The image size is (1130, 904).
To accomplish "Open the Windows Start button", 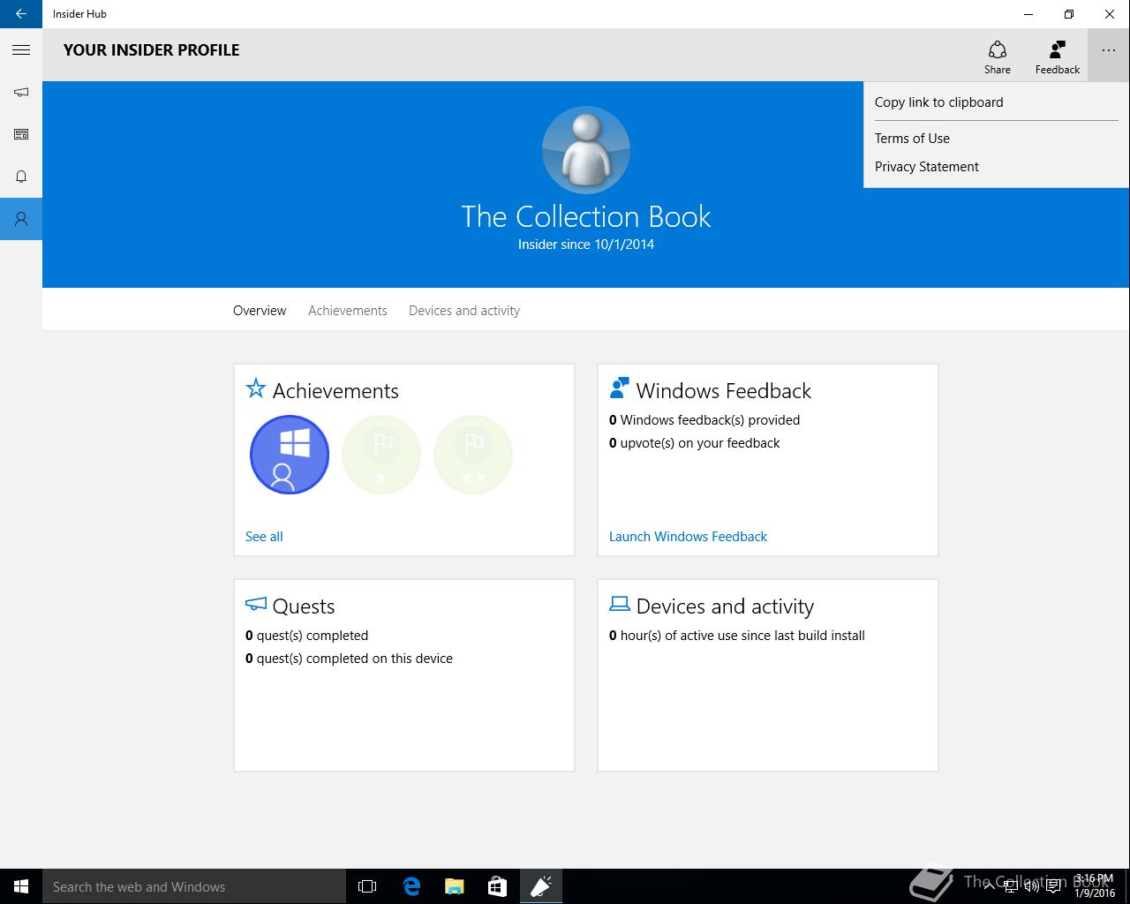I will coord(21,886).
